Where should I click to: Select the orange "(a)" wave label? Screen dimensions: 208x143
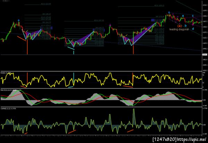click(179, 26)
